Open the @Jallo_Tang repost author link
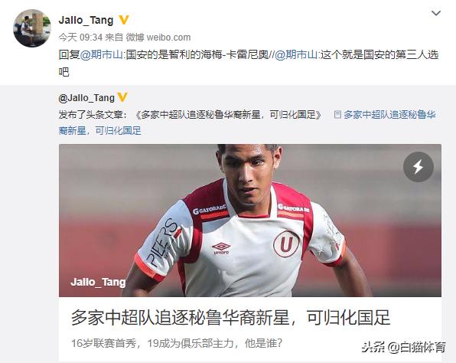This screenshot has height=363, width=456. (86, 98)
